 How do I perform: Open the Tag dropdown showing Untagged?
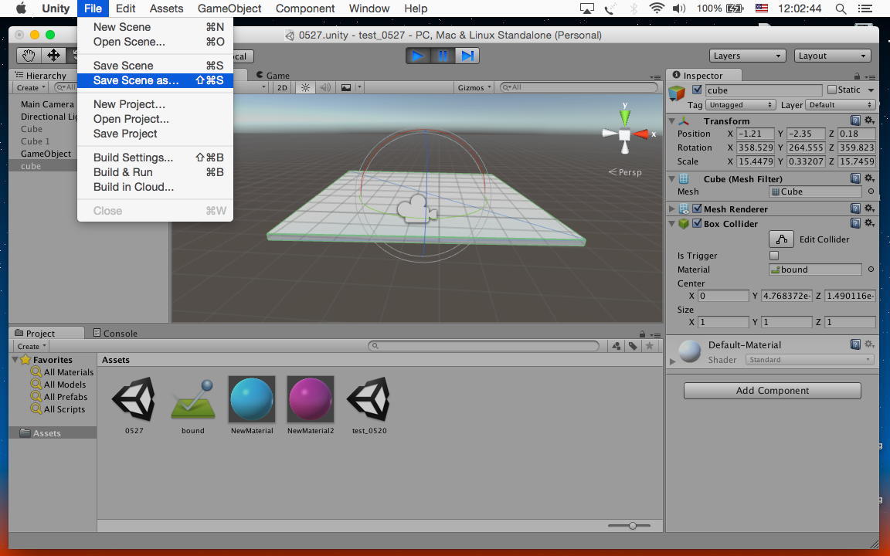click(740, 105)
